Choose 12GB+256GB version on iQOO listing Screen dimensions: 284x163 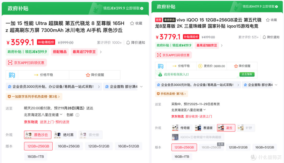[x=184, y=148]
